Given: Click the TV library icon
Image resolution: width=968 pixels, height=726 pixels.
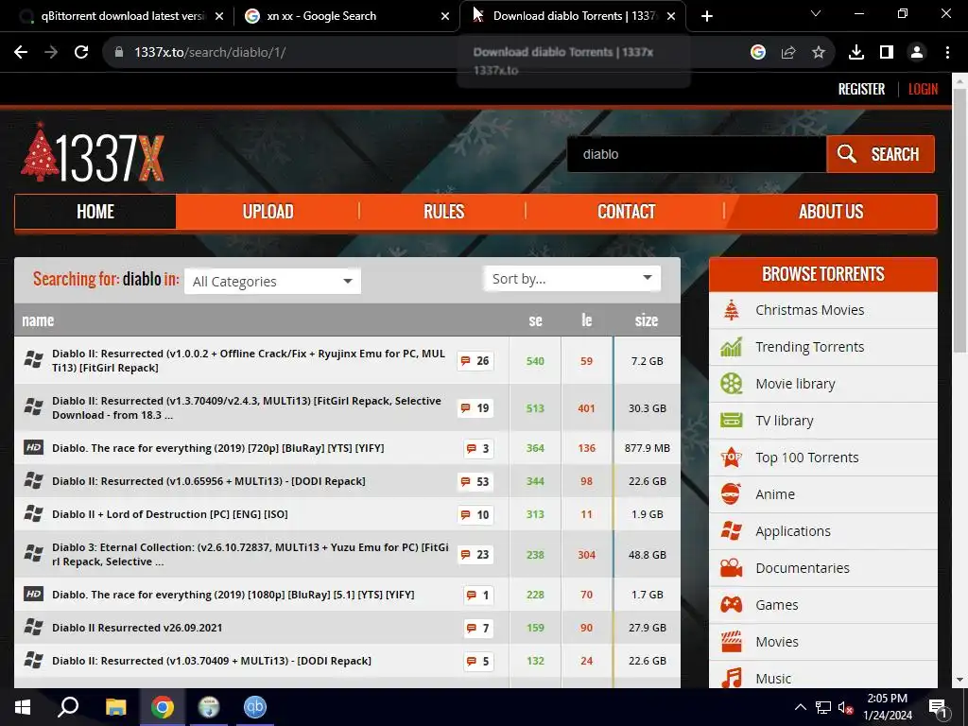Looking at the screenshot, I should 732,421.
